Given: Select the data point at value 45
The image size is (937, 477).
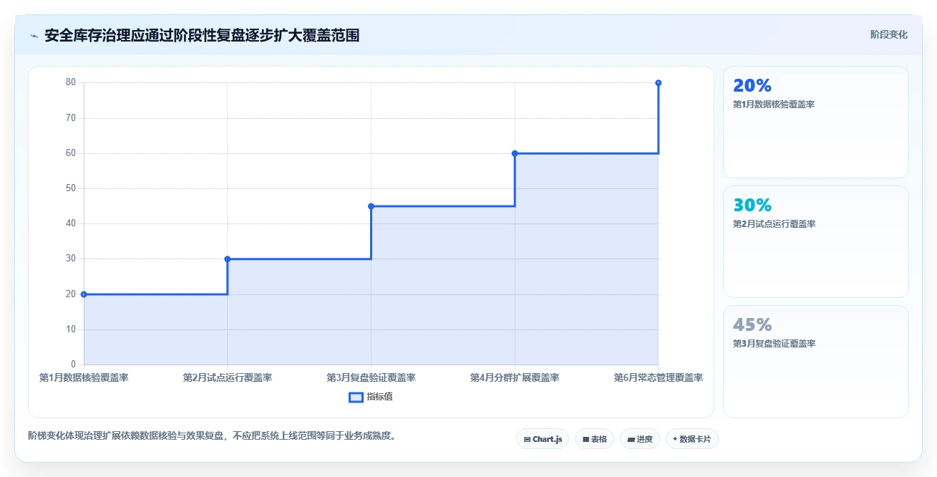Looking at the screenshot, I should coord(371,206).
